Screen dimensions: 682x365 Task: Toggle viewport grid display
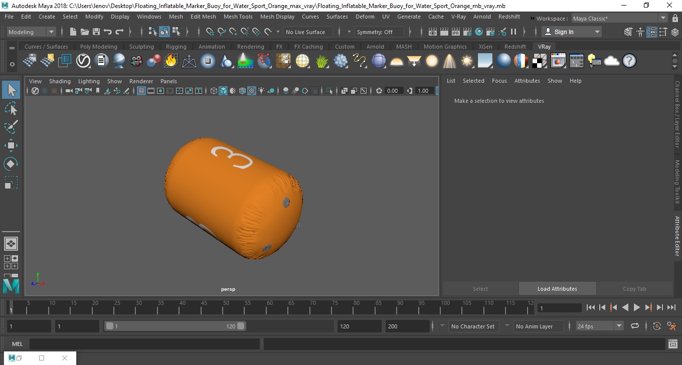click(x=141, y=91)
